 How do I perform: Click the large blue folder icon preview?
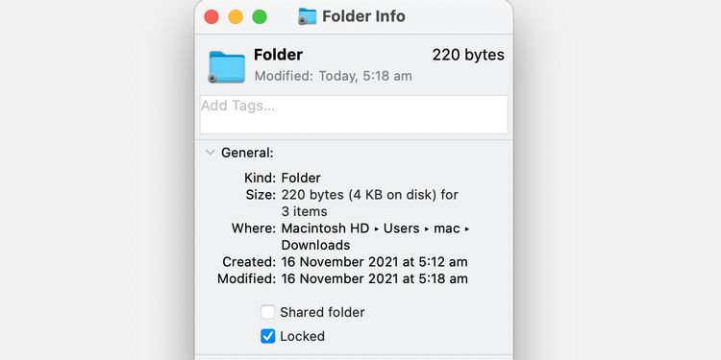click(227, 67)
